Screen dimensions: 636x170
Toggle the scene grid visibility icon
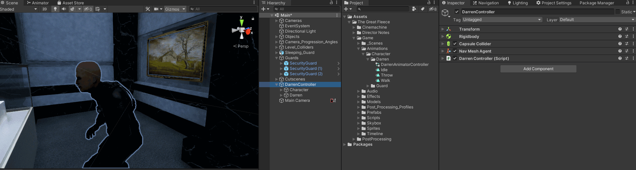click(98, 9)
